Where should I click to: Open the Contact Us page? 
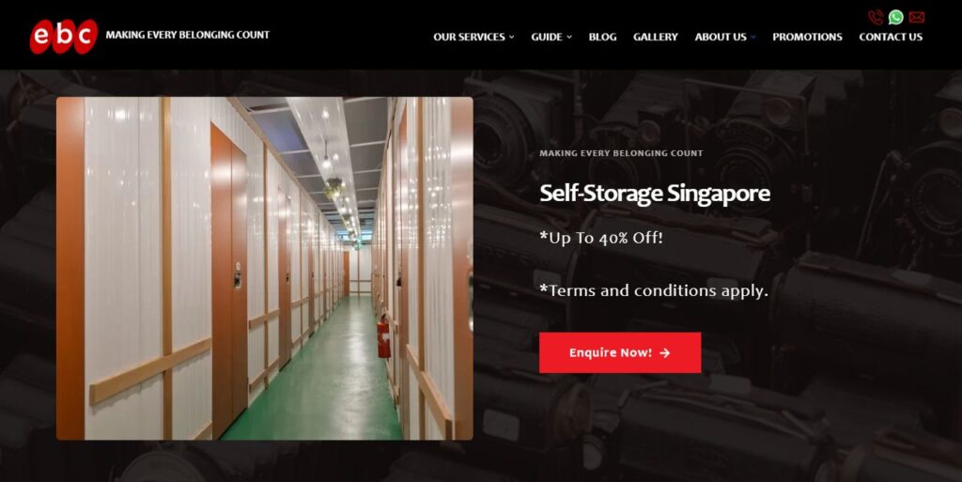pos(891,37)
